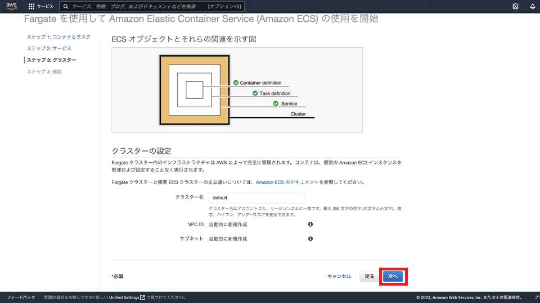Select ステップ 4: 確認 in sidebar
The height and width of the screenshot is (303, 540).
44,71
